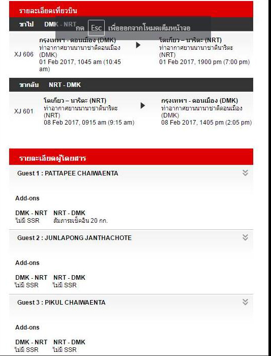Select the Guest 3 PIKUL CHAIWAENTA header
Image resolution: width=271 pixels, height=356 pixels.
pos(131,303)
